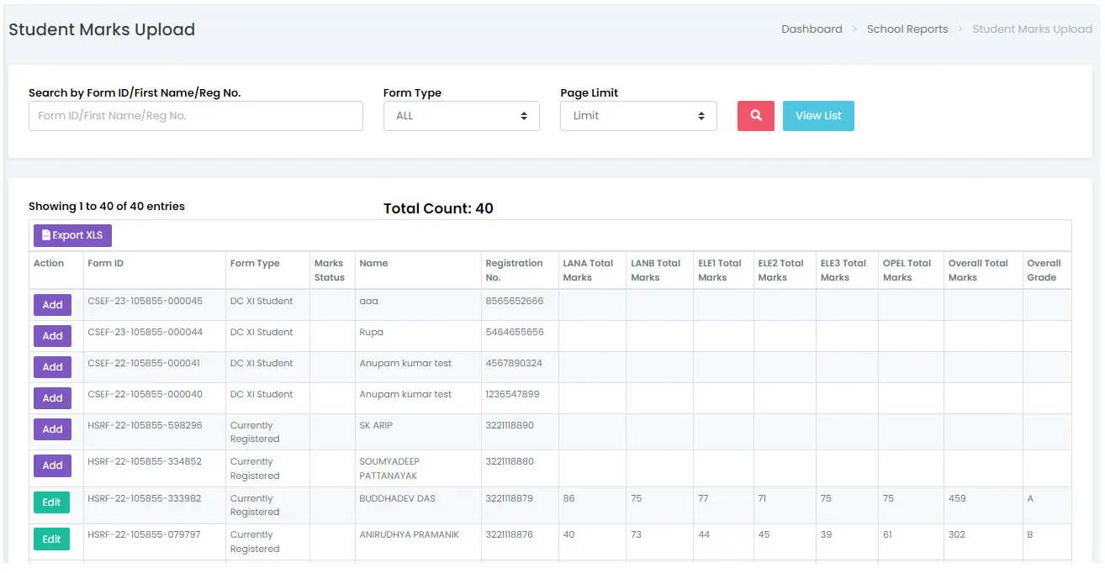Click form ID HSRF-22-105855-334852

[145, 461]
